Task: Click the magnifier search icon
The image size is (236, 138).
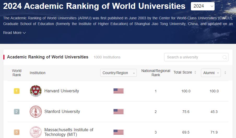Action: [x=225, y=57]
